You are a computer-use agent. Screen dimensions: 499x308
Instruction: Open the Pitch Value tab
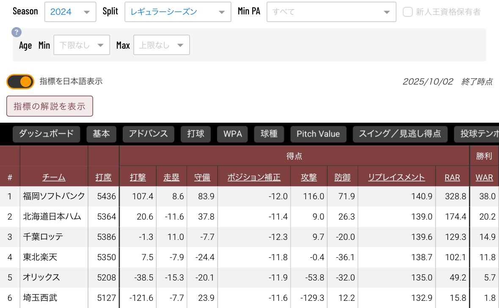[318, 134]
